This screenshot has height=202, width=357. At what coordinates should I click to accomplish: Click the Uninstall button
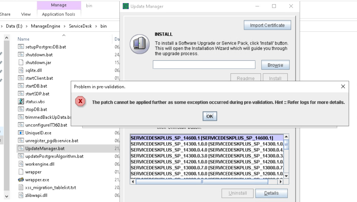[238, 193]
